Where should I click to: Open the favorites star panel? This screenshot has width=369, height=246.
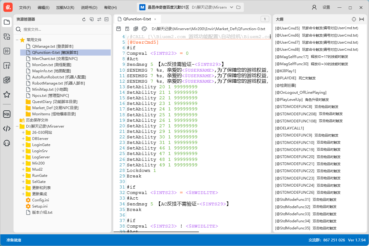[x=6, y=94]
